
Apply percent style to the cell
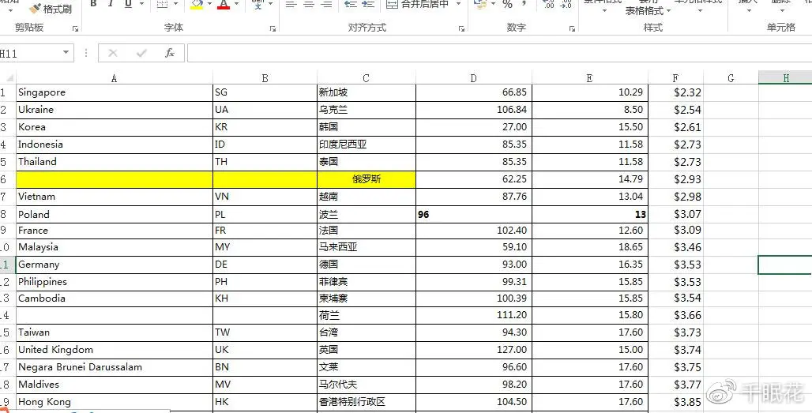click(x=507, y=4)
